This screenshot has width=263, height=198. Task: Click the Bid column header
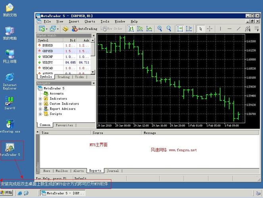point(70,40)
